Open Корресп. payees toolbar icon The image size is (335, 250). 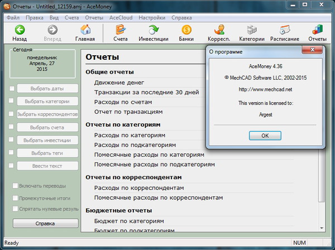click(219, 30)
